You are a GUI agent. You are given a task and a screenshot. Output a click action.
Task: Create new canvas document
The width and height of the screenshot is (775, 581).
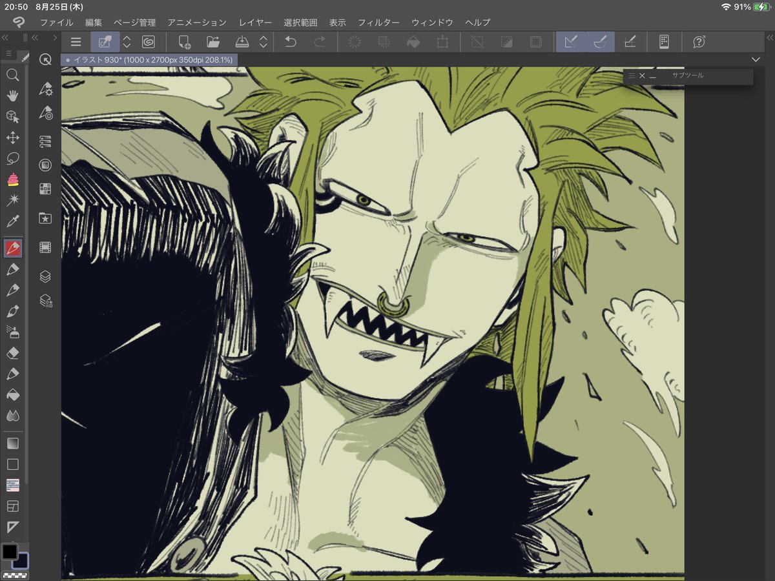184,42
